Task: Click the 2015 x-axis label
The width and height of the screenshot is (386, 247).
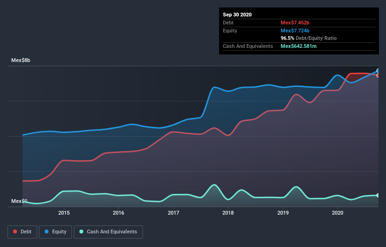Action: (x=64, y=213)
